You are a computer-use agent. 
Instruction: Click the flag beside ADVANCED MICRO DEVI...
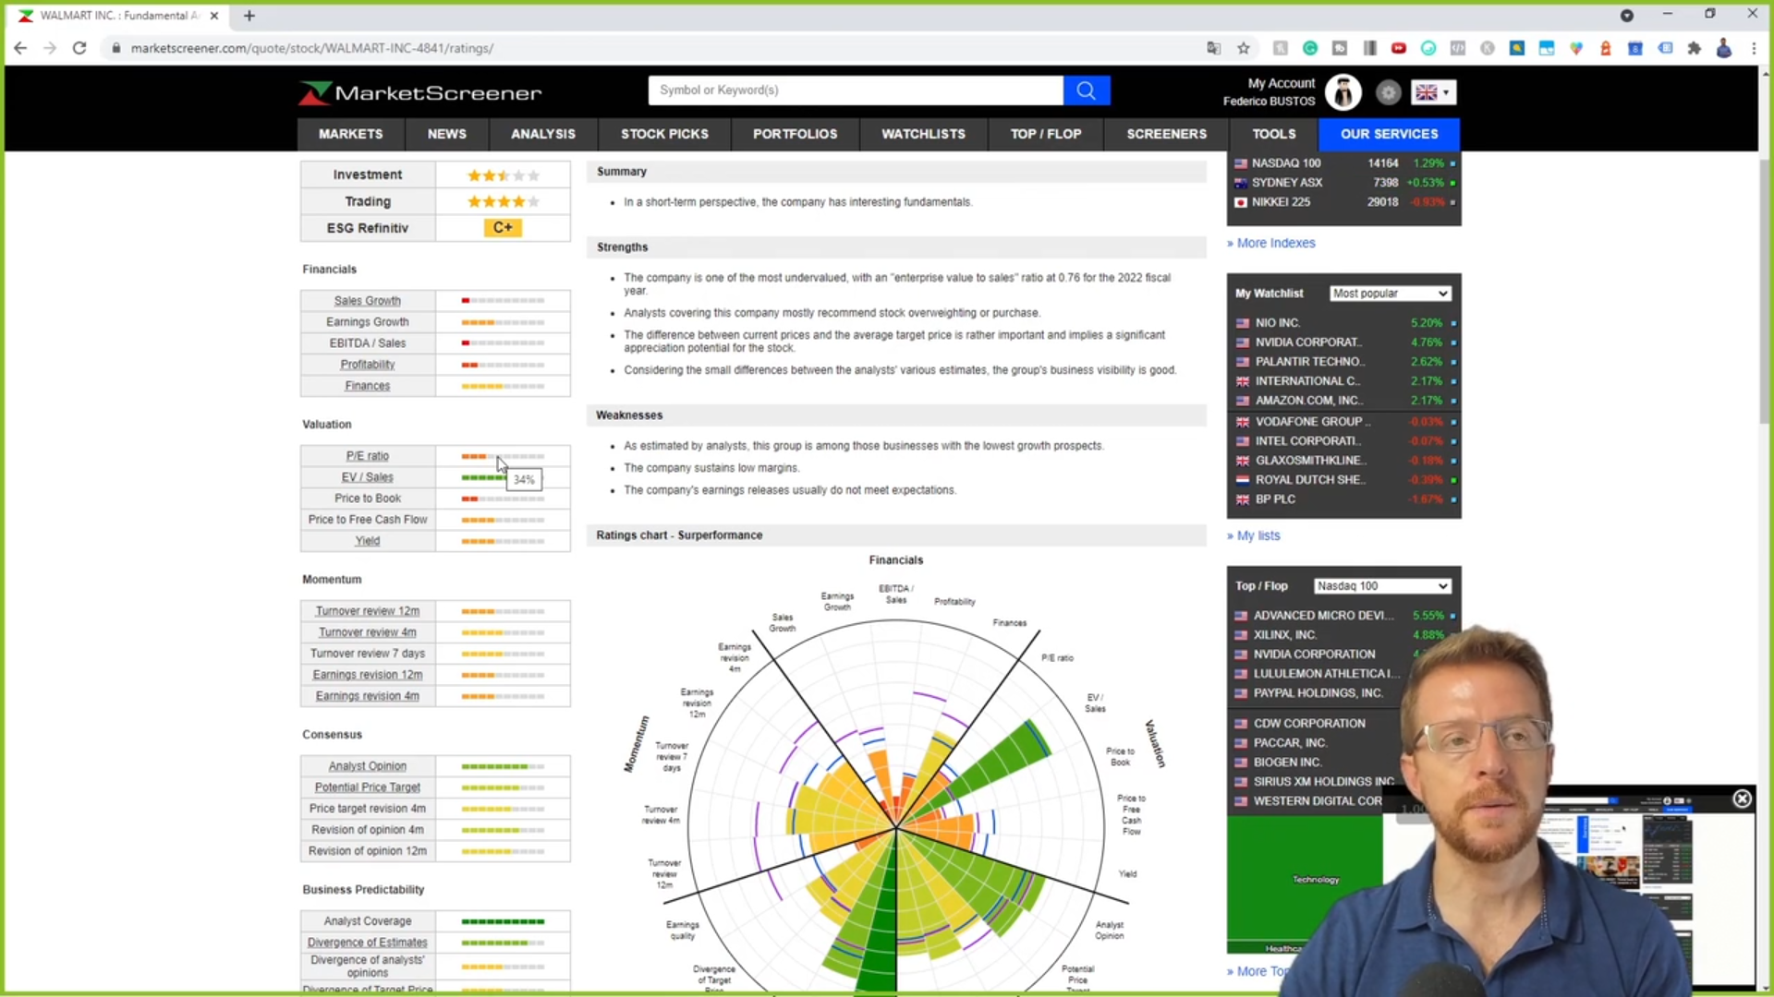pos(1241,616)
